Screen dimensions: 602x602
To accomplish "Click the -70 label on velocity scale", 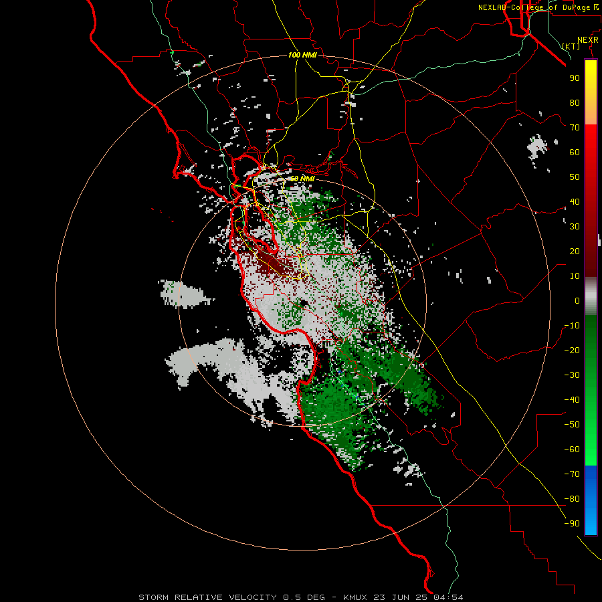I will 572,474.
